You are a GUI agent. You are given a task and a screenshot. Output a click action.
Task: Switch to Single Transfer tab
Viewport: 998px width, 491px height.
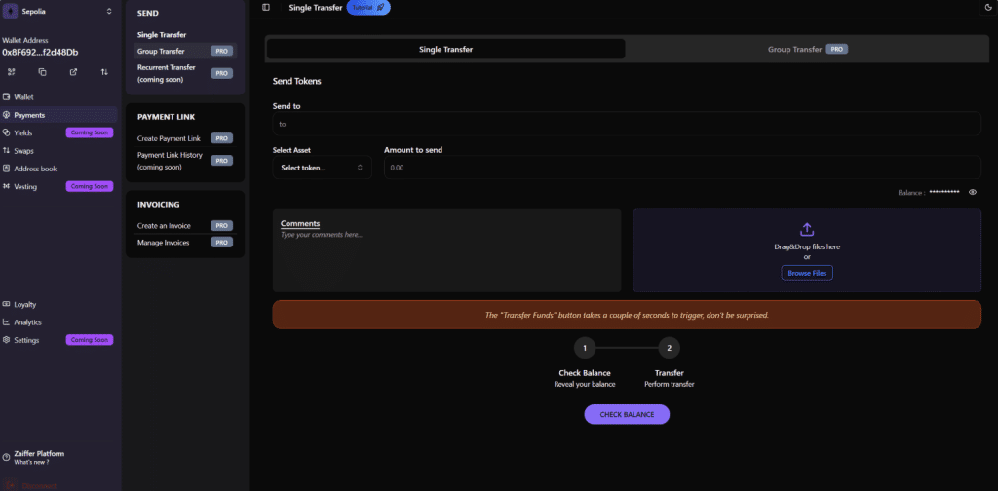pyautogui.click(x=445, y=49)
